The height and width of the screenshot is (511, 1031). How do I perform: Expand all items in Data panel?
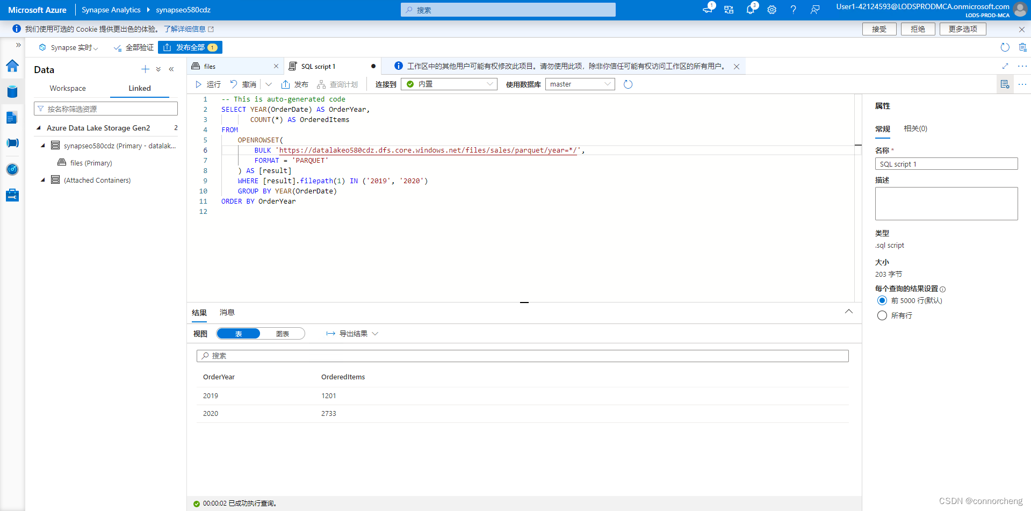pos(158,69)
